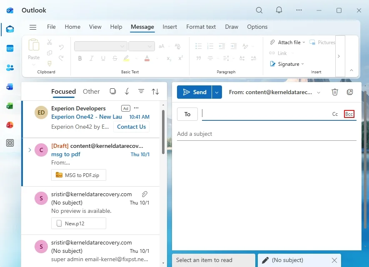Toggle numbered list
The width and height of the screenshot is (369, 267).
[210, 46]
